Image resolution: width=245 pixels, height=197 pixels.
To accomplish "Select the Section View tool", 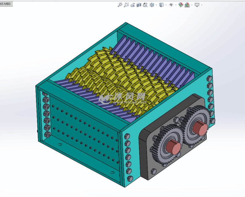I will point(139,4).
